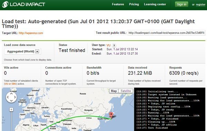Switch map view to Satellite
Image resolution: width=207 pixels, height=131 pixels.
126,91
